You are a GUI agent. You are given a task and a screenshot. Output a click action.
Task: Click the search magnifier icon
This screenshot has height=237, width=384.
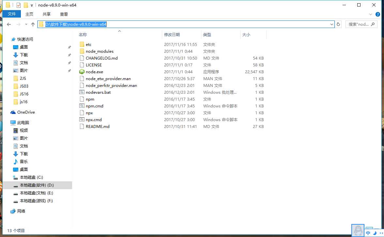click(x=373, y=24)
